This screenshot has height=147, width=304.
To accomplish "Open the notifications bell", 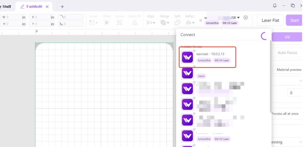I will (x=275, y=6).
